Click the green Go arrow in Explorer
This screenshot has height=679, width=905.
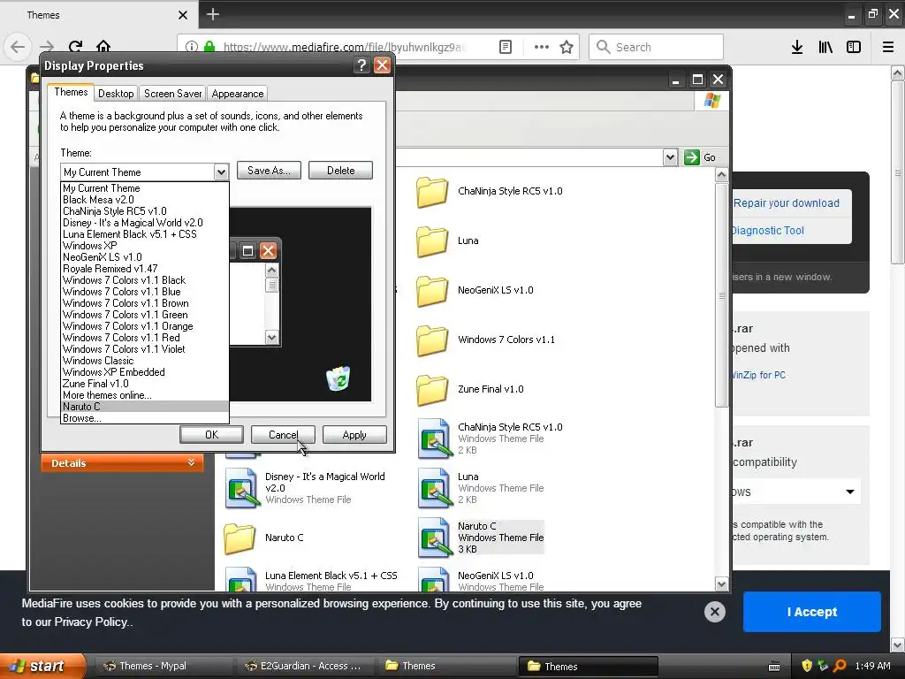pyautogui.click(x=691, y=157)
